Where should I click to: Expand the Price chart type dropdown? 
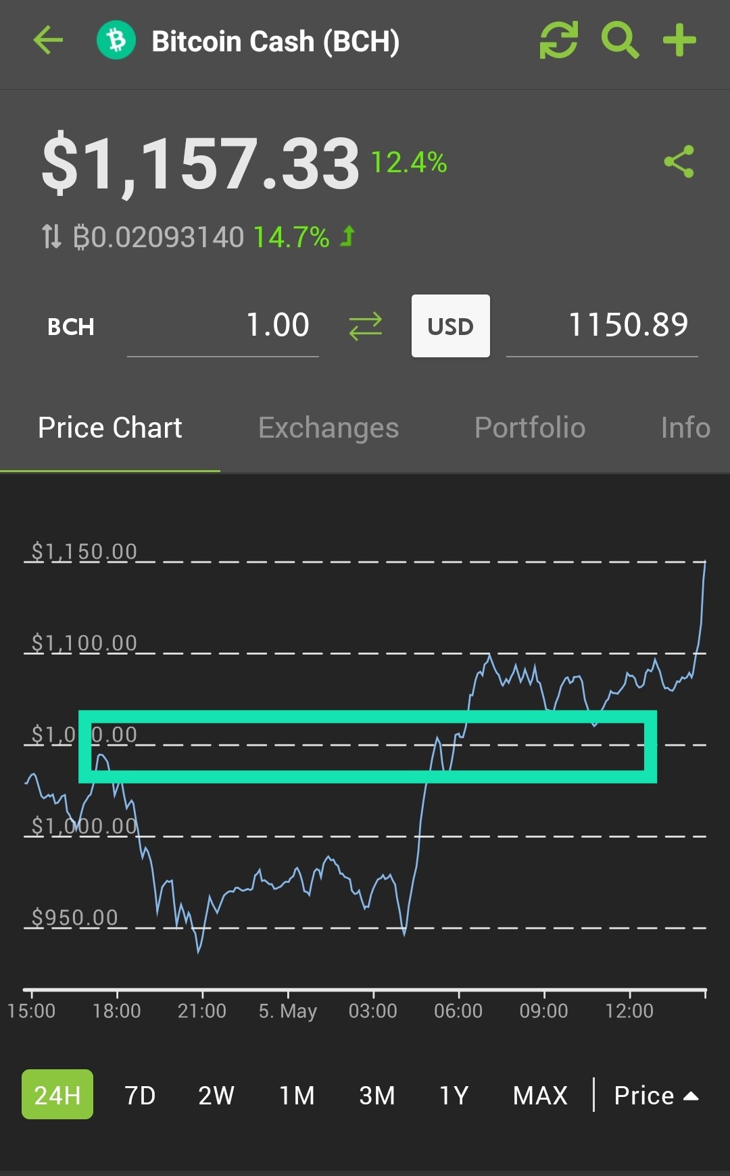656,1095
